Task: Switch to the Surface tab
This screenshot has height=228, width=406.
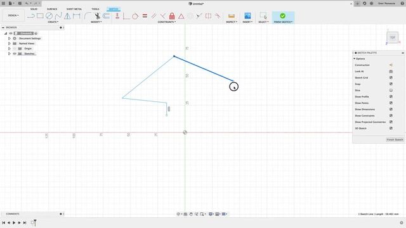Action: (x=52, y=9)
